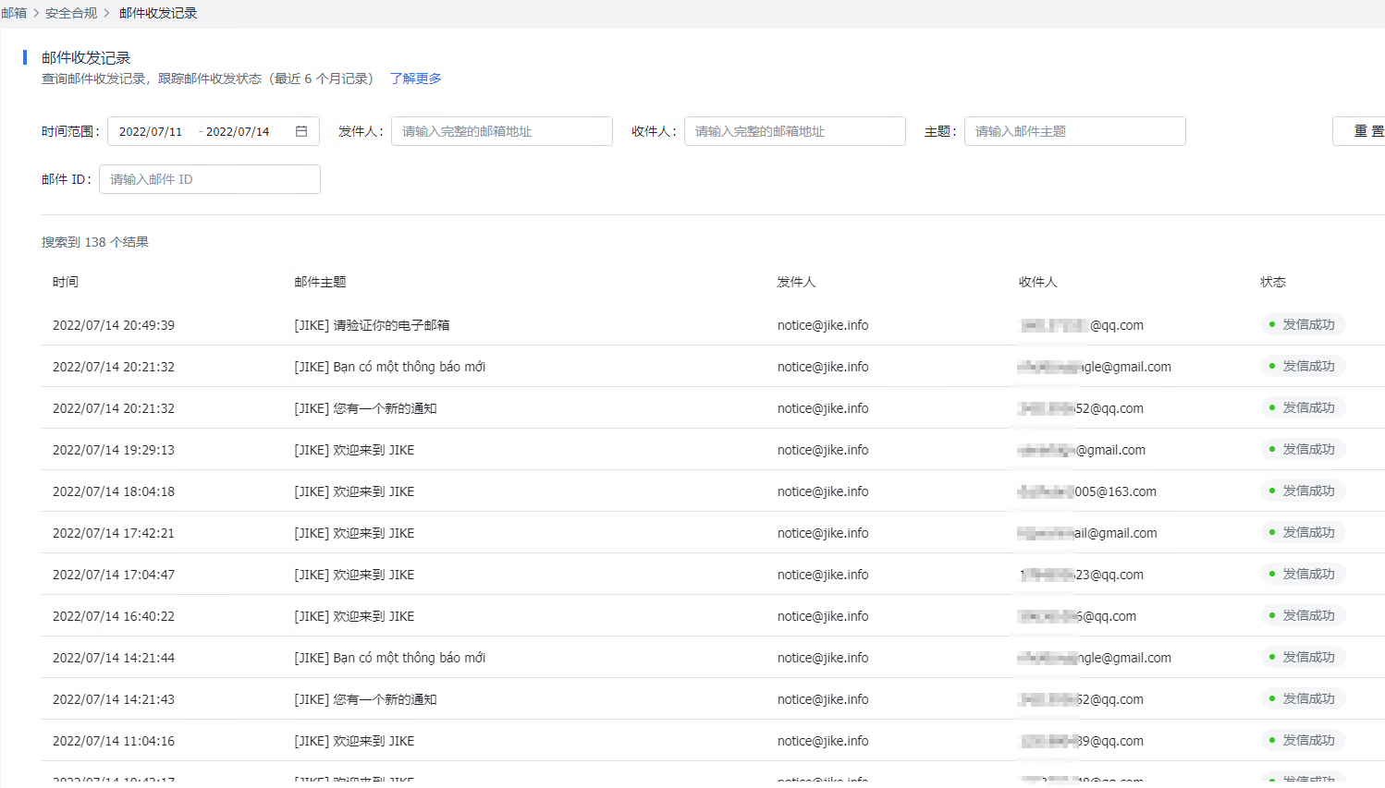
Task: Select timestamp 2022/07/14 14:21:44
Action: [x=114, y=658]
